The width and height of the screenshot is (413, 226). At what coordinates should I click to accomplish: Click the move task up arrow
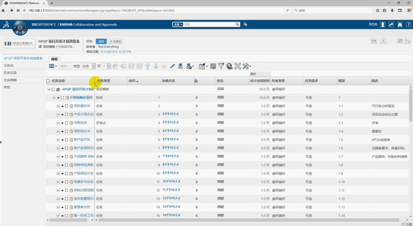(x=148, y=66)
